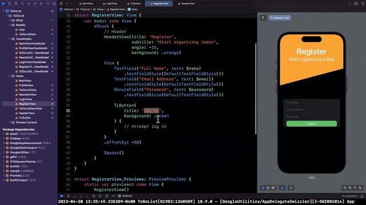Collapse the ToDoList project root
366x205 pixels.
[x=3, y=11]
